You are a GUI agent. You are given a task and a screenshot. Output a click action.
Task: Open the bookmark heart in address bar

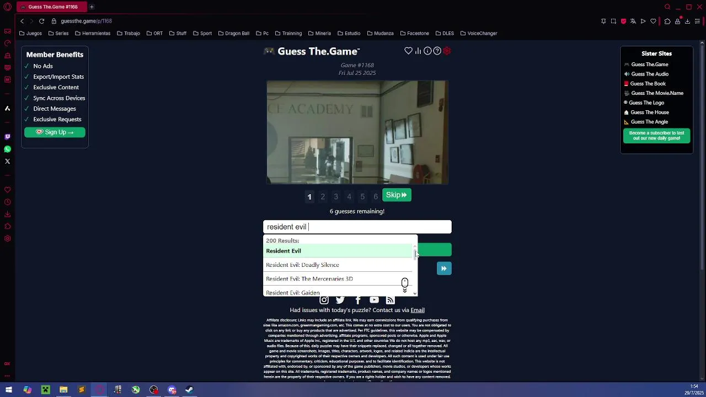(x=653, y=21)
